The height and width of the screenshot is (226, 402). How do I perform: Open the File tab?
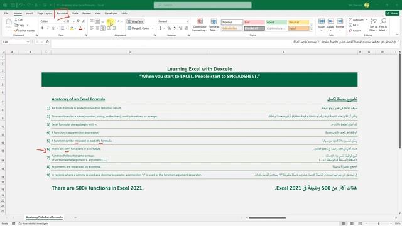[6, 13]
